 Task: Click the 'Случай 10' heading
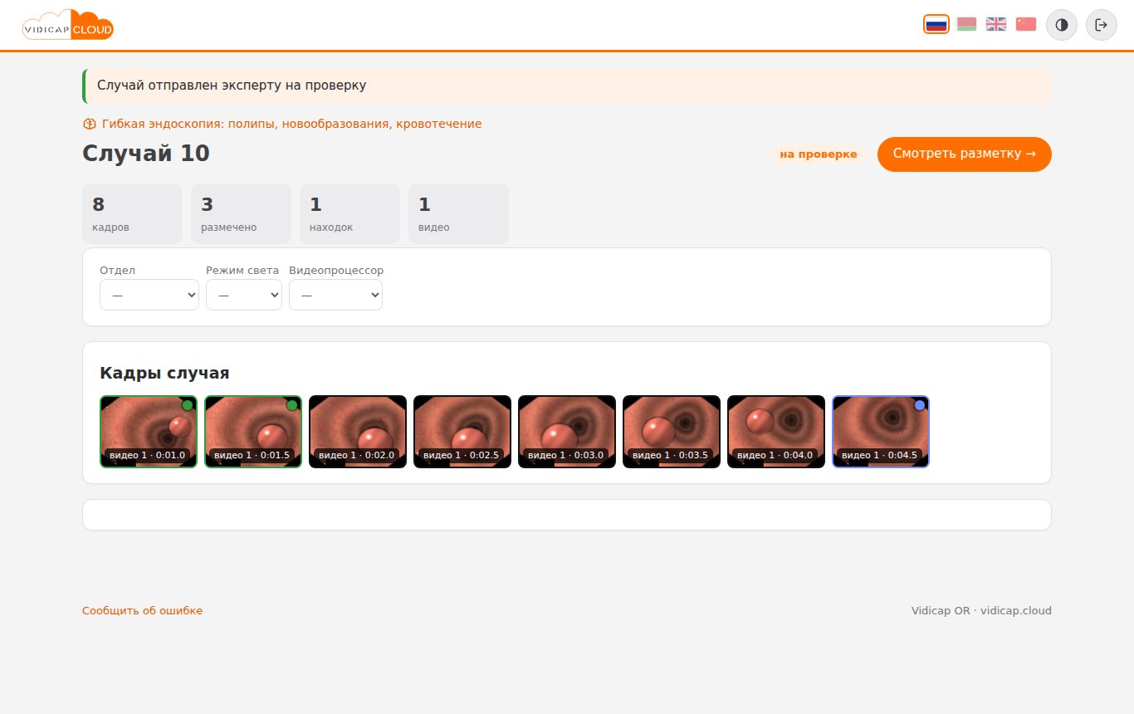(146, 154)
